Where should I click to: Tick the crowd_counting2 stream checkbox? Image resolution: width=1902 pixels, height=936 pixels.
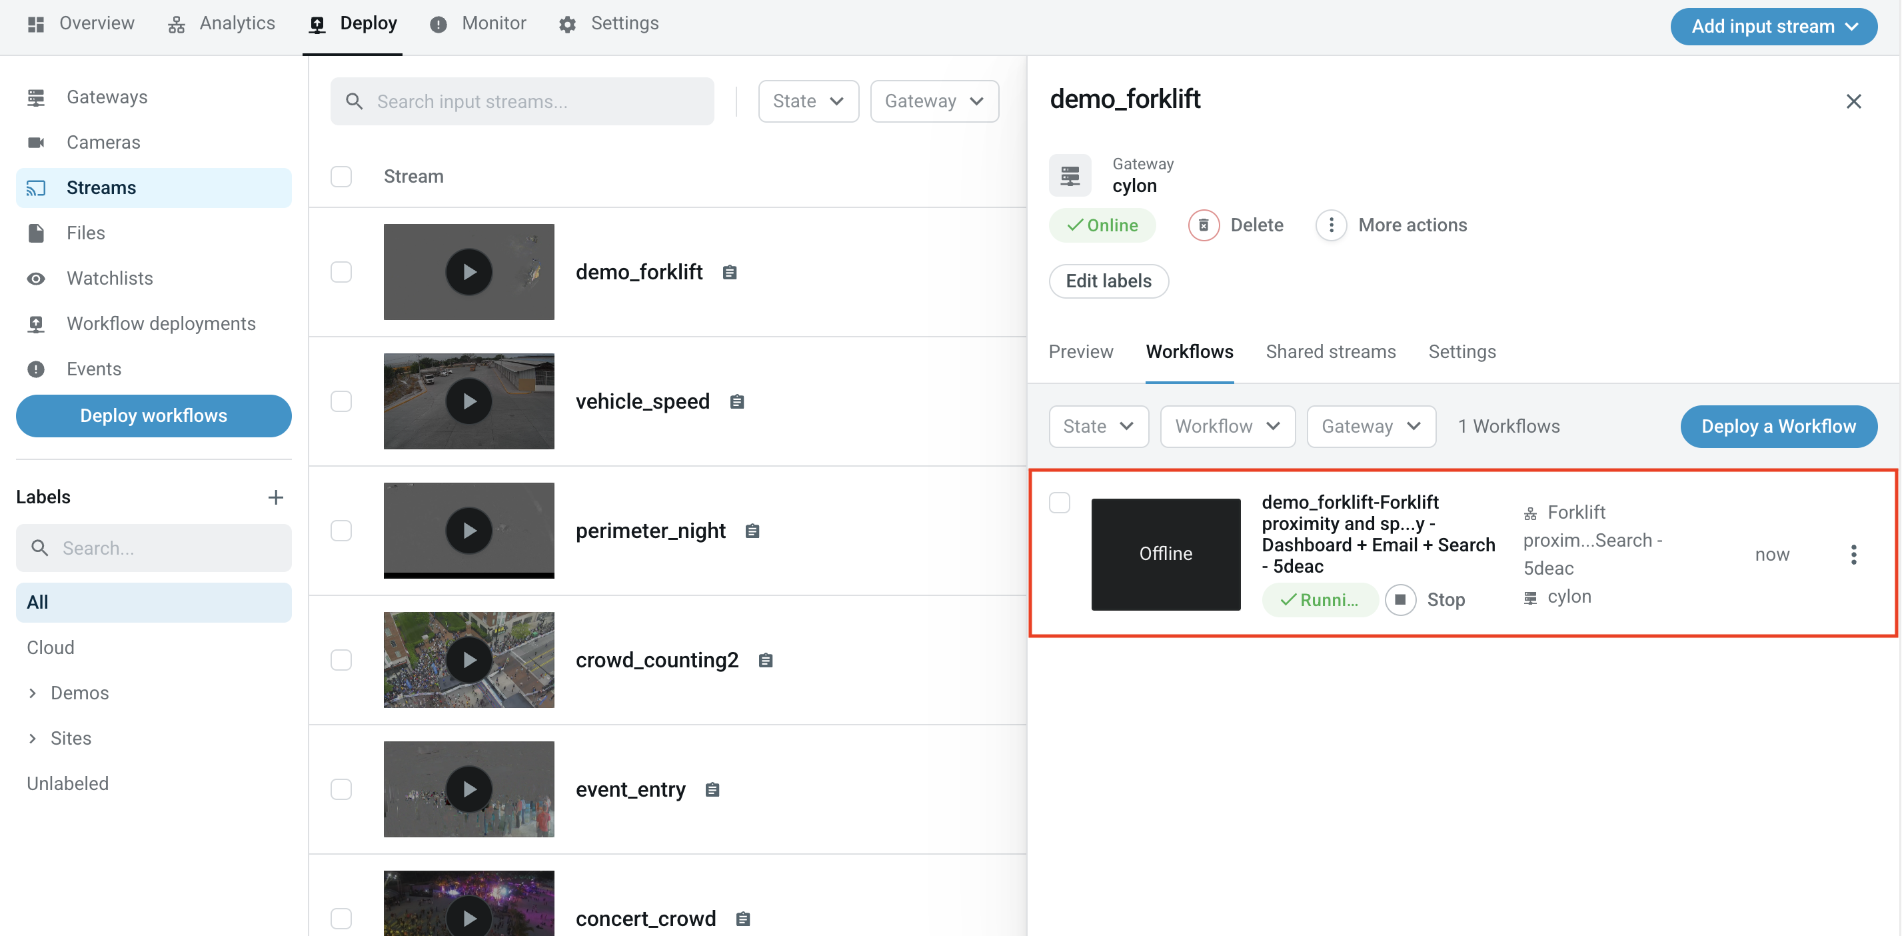[341, 660]
